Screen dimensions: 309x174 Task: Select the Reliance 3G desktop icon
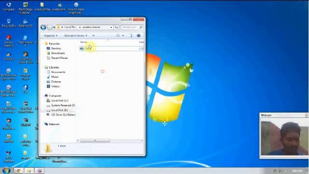tap(26, 23)
